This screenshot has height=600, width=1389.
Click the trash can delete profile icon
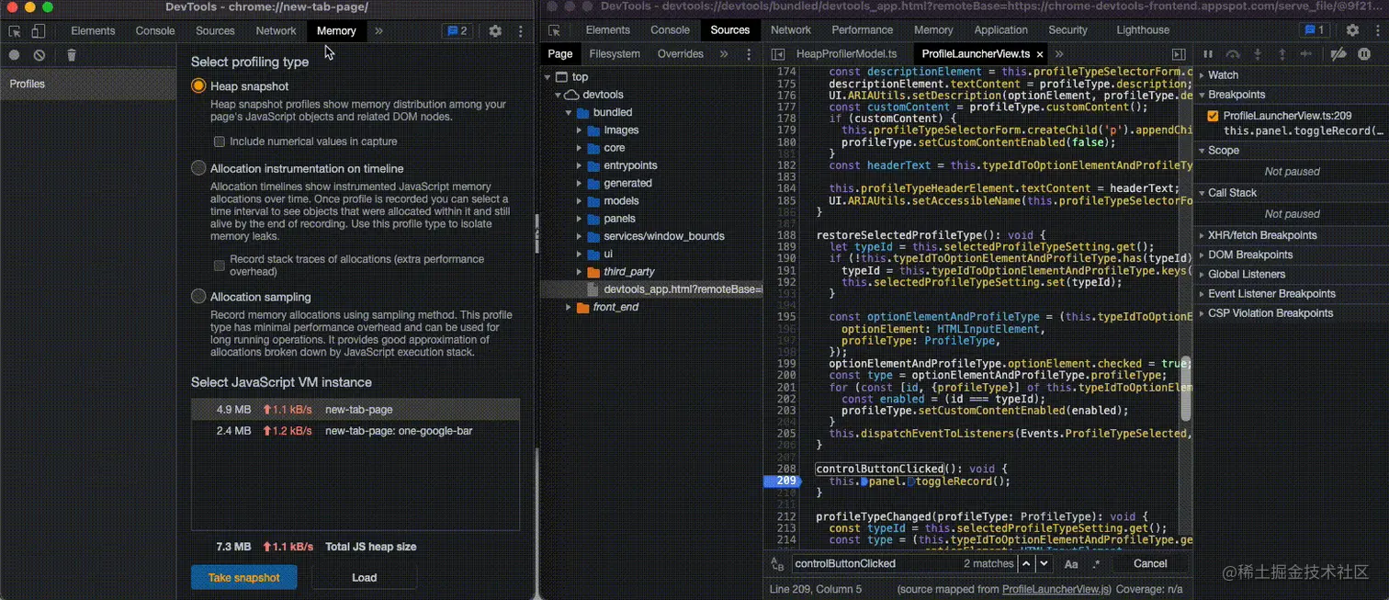(x=72, y=55)
